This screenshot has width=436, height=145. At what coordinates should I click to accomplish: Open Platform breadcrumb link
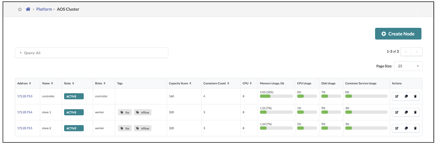pos(44,9)
